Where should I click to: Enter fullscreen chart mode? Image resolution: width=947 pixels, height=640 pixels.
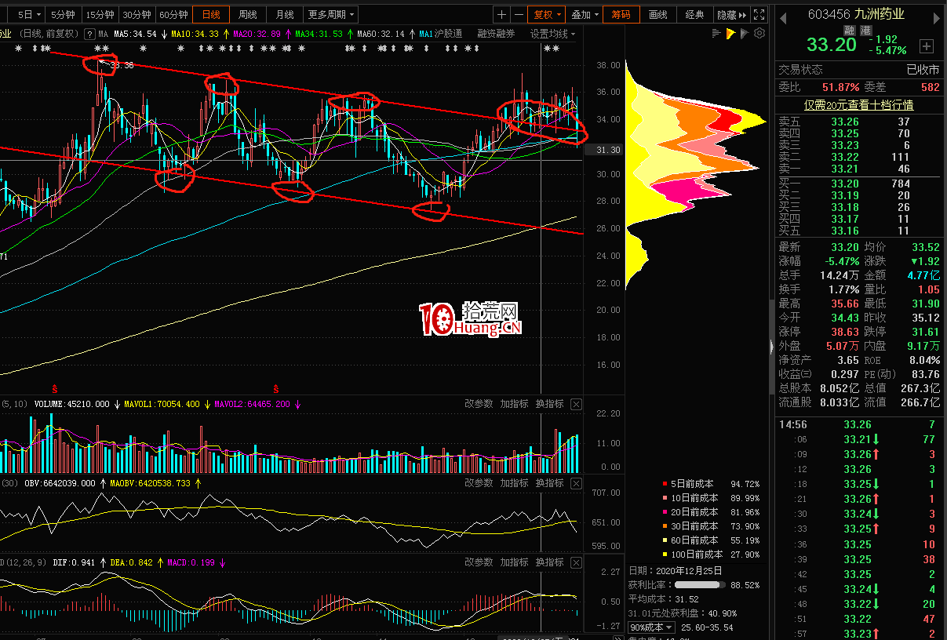pyautogui.click(x=759, y=14)
